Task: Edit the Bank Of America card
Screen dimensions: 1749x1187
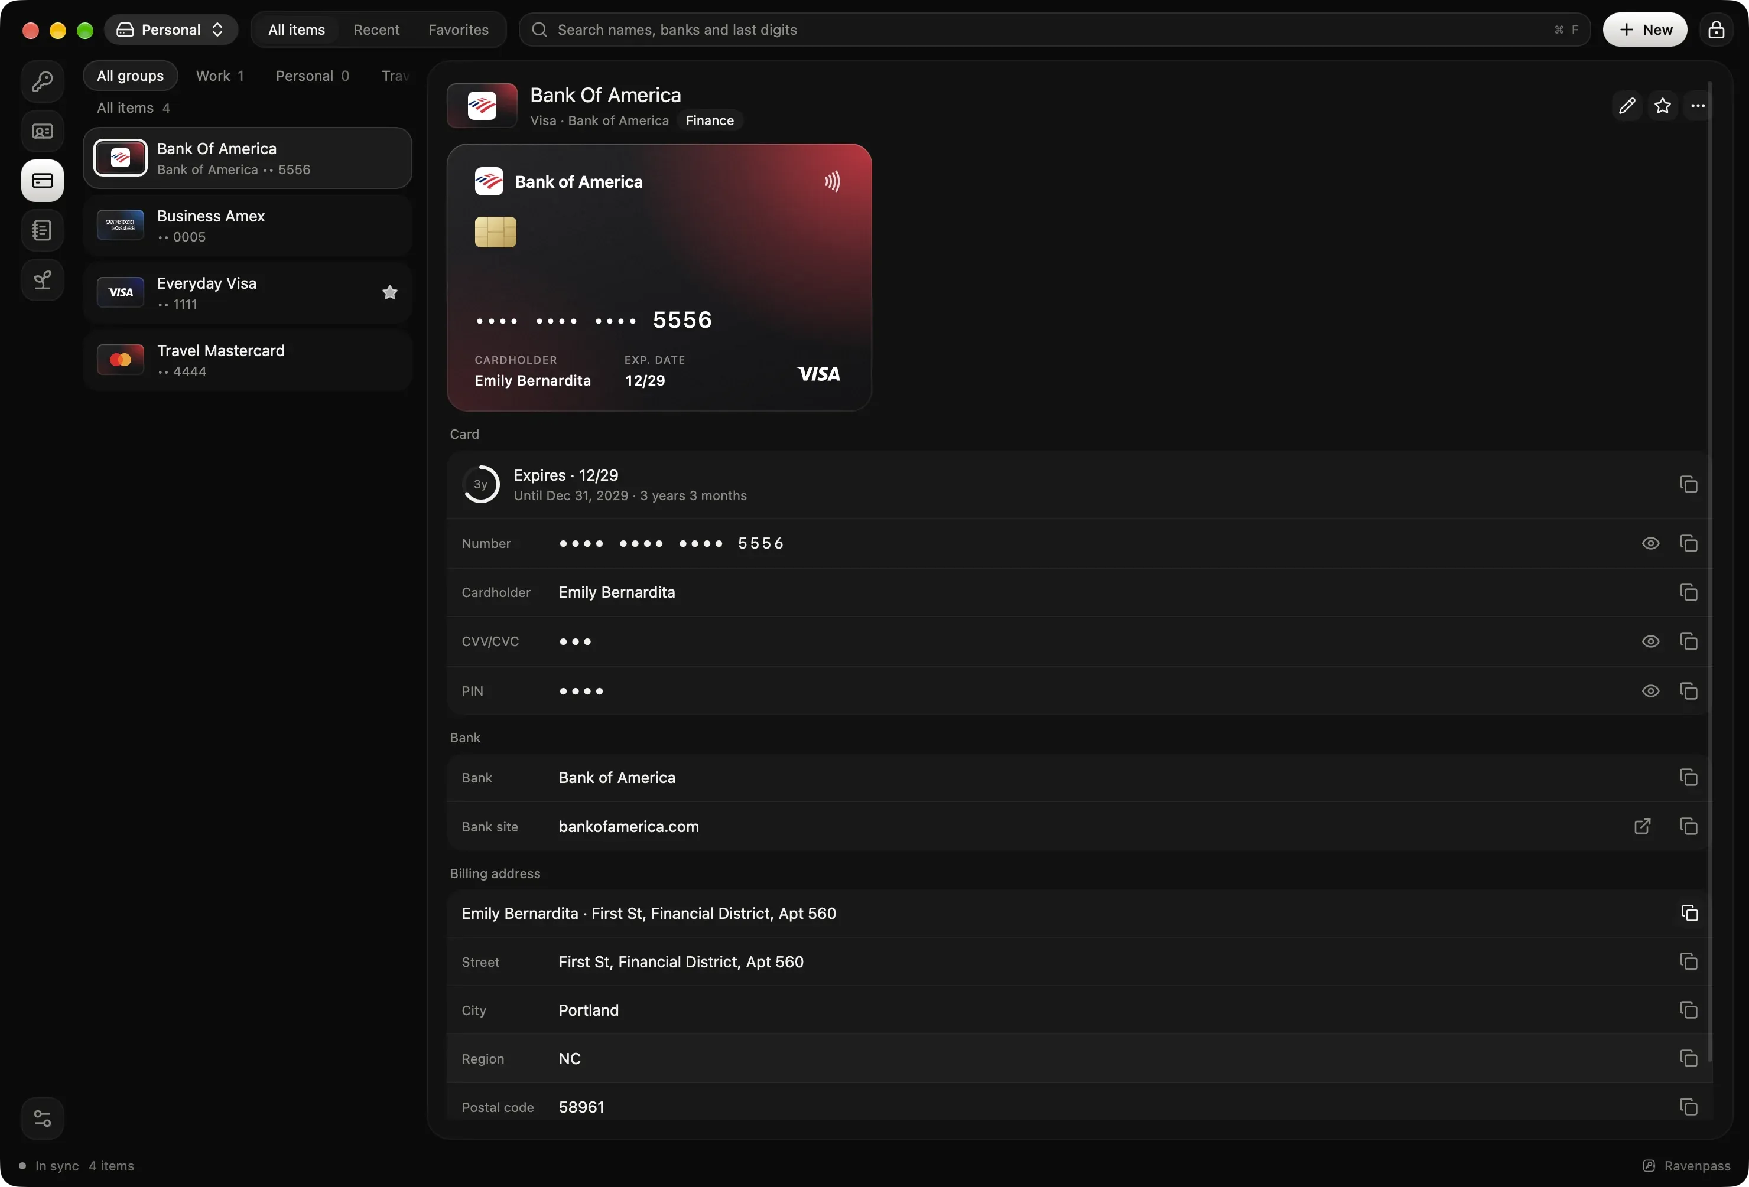Action: coord(1626,106)
